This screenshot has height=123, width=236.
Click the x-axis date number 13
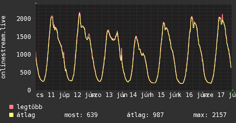click(109, 95)
